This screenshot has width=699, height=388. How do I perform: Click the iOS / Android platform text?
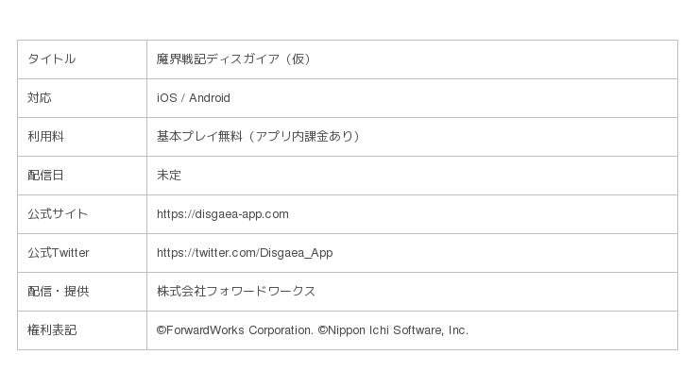tap(193, 98)
